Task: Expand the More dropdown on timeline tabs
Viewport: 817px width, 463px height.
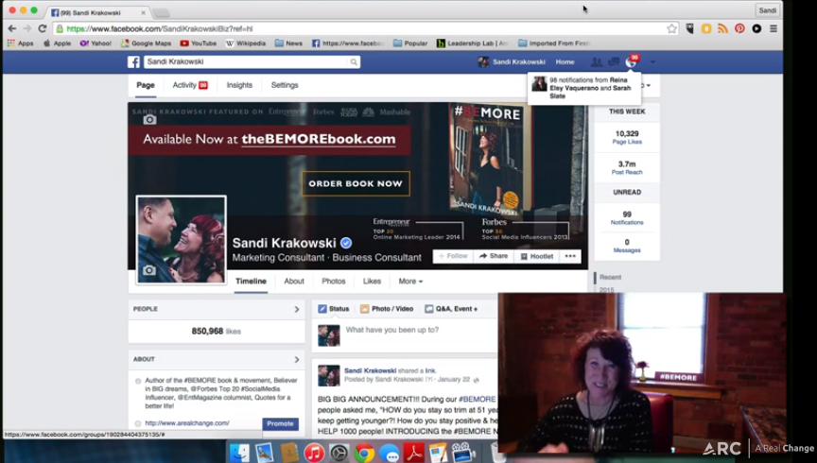Action: [410, 282]
